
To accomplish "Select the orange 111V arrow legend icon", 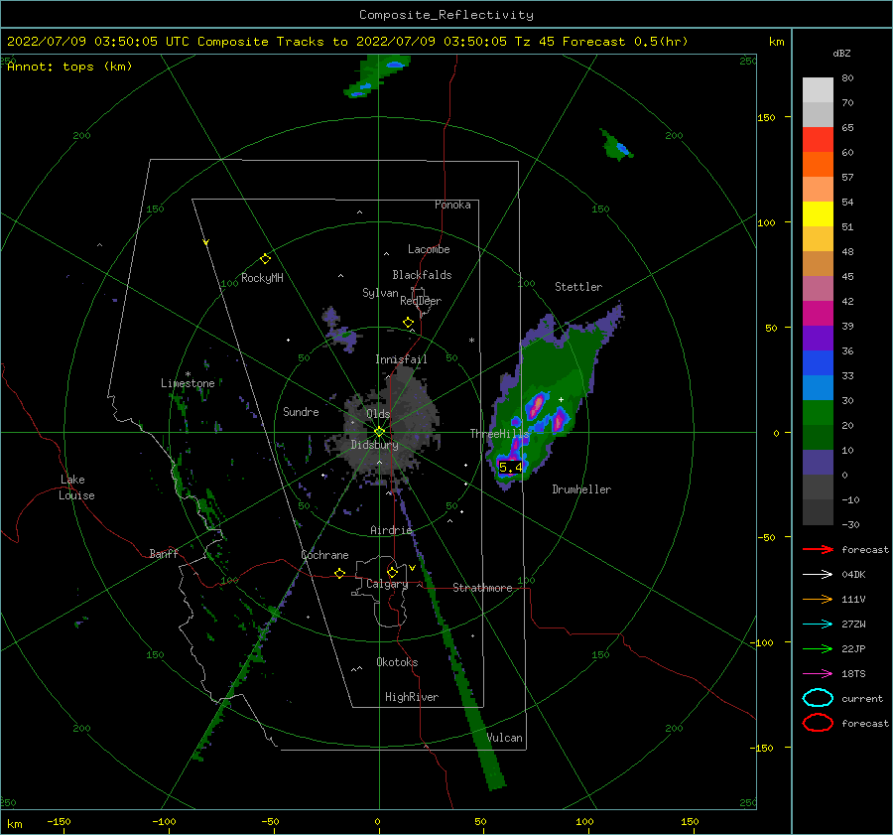I will pos(818,599).
